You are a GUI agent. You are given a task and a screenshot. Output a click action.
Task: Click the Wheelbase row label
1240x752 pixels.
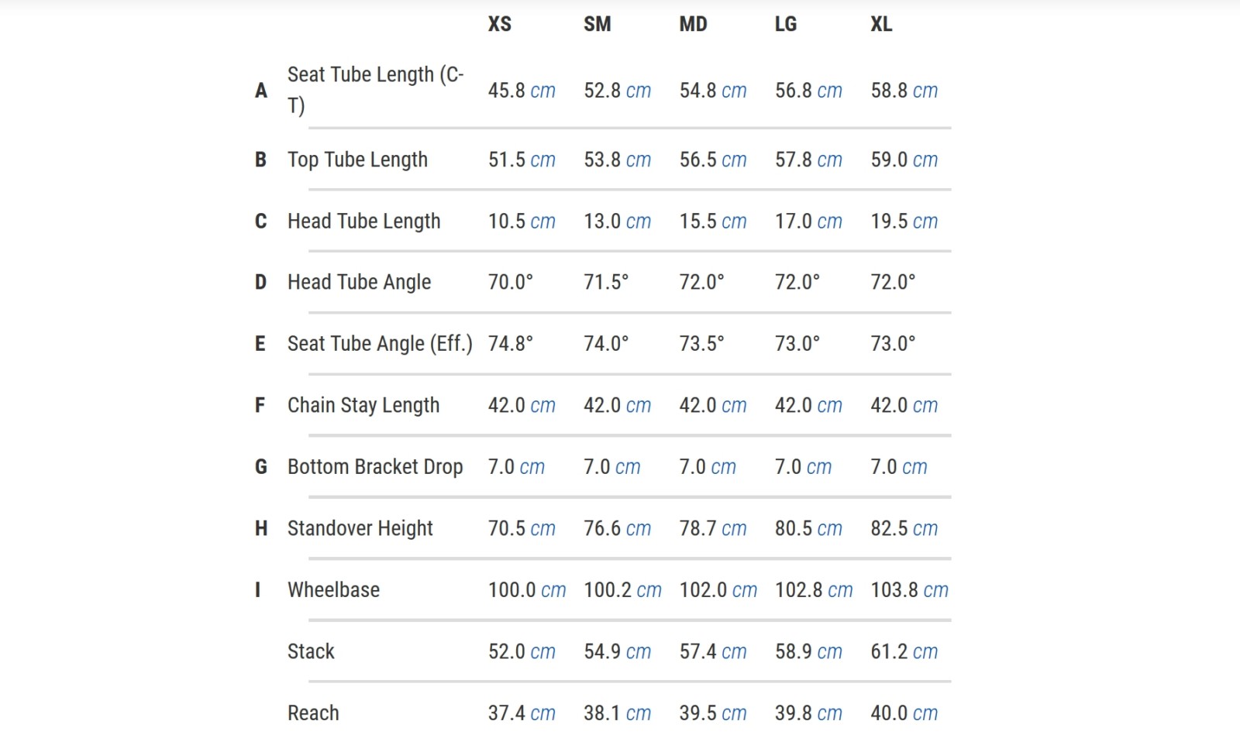333,589
